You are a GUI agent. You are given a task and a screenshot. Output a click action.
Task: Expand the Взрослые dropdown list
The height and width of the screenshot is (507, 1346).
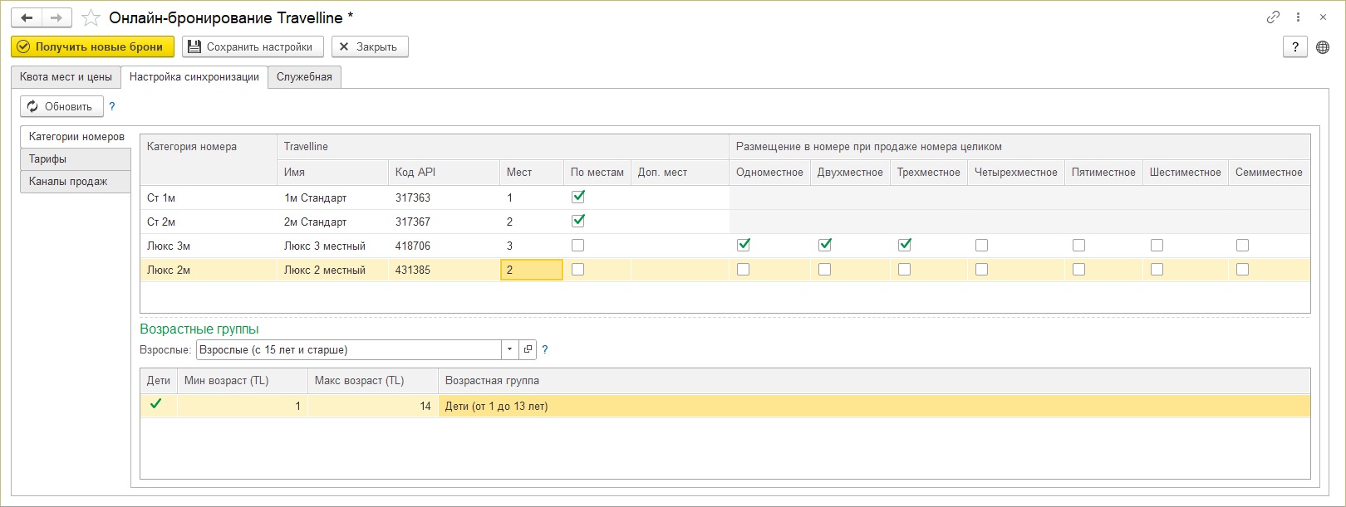[509, 349]
